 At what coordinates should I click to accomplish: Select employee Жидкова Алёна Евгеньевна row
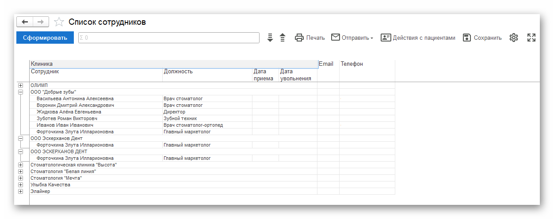click(x=69, y=112)
